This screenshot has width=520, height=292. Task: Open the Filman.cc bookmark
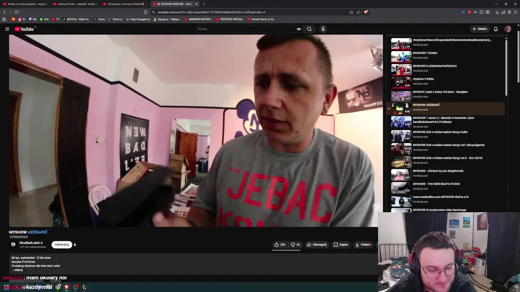(x=115, y=19)
